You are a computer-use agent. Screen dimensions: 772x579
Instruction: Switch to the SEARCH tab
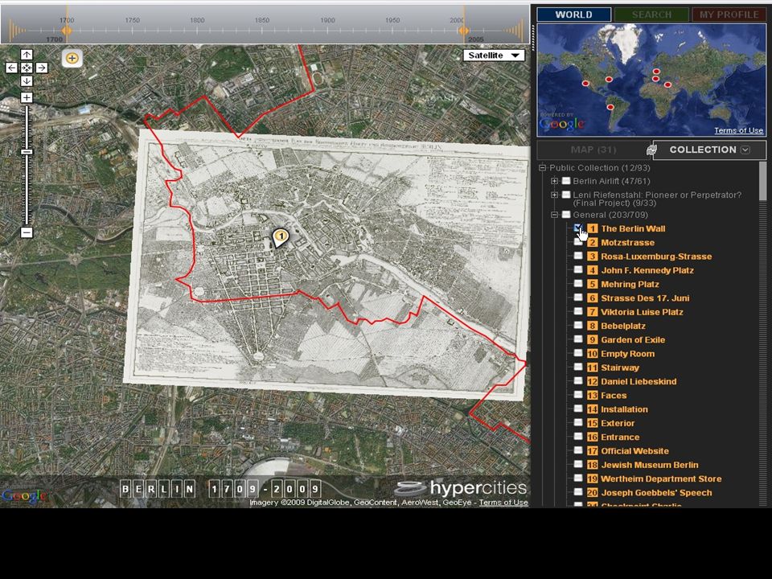tap(651, 14)
